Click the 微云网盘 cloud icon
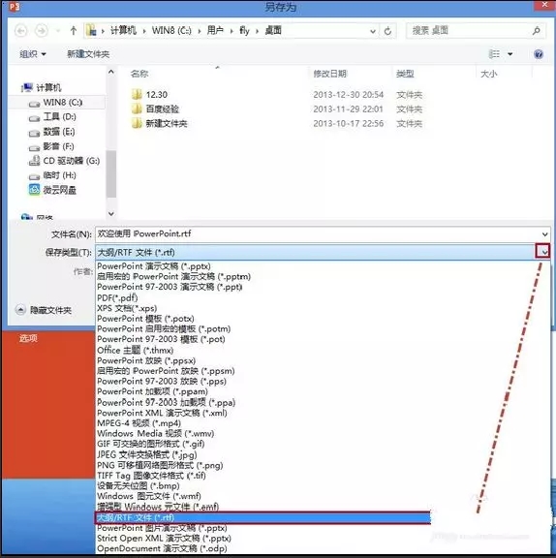The height and width of the screenshot is (558, 556). click(x=34, y=190)
